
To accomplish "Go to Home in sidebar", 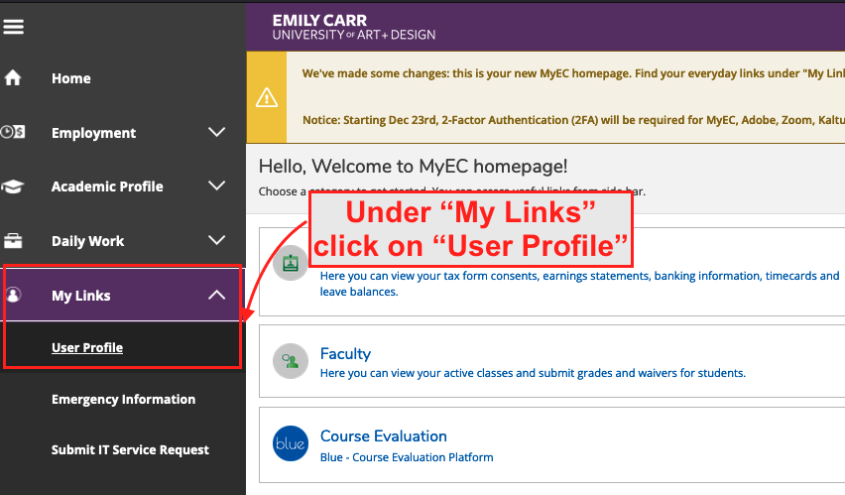I will click(x=70, y=78).
